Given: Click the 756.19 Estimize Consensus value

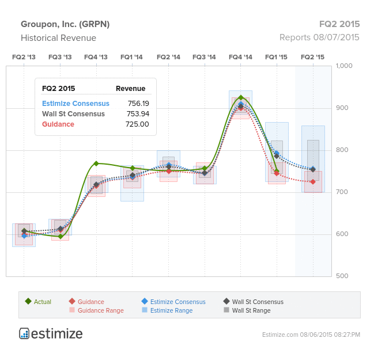Looking at the screenshot, I should 138,104.
